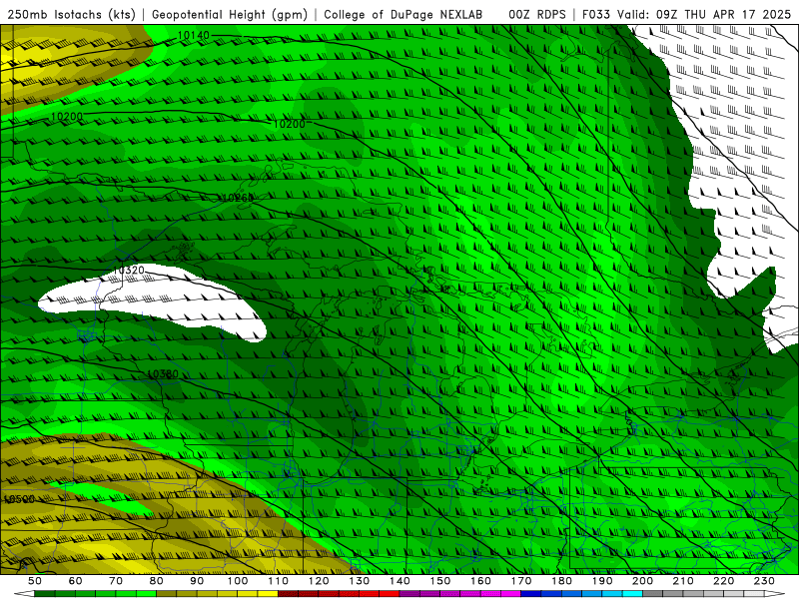
Task: Click the 150 knot scale label
Action: (x=440, y=581)
